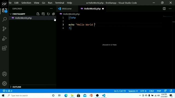Switch to the Welcome tab
This screenshot has width=175, height=98.
[x=67, y=9]
